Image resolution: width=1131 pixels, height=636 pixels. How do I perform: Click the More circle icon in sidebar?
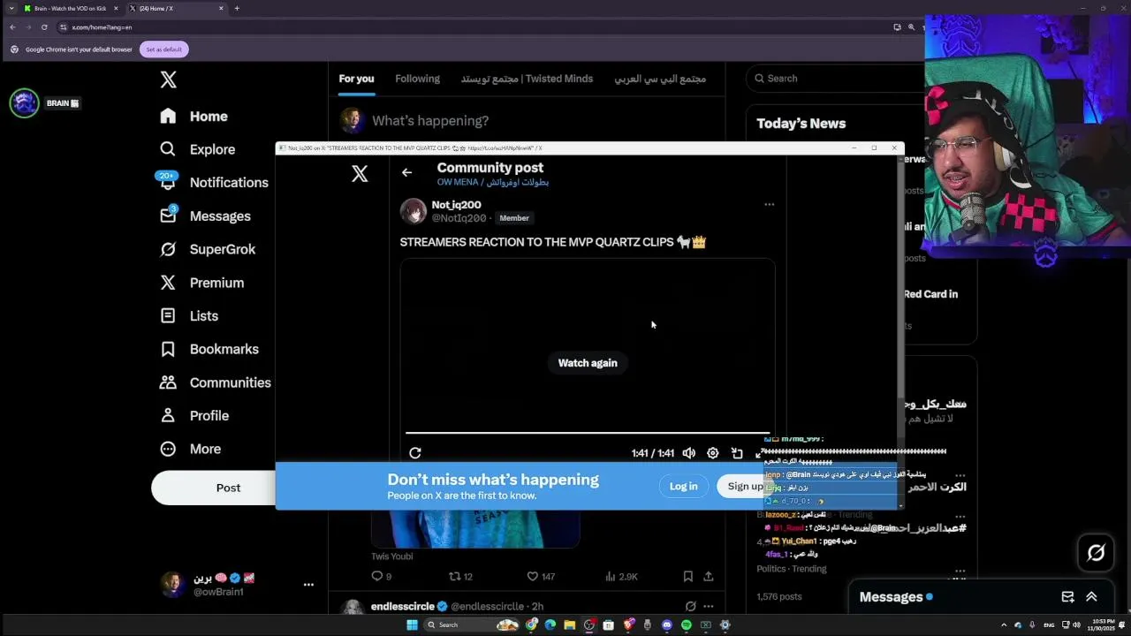point(168,449)
